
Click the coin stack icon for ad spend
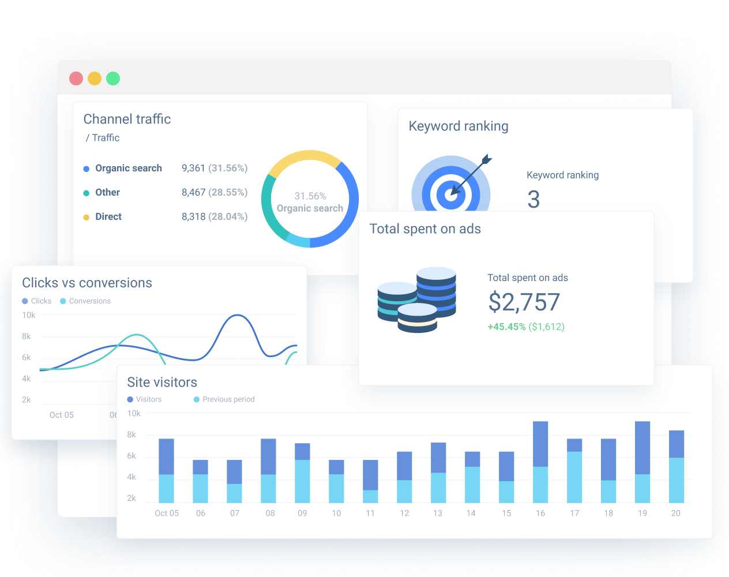416,300
